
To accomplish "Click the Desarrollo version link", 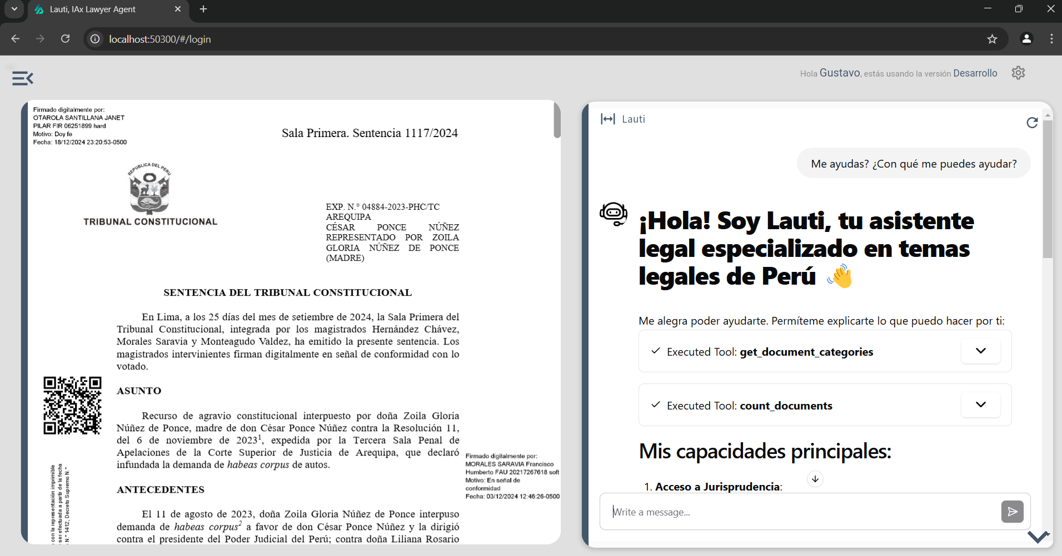I will [x=975, y=73].
